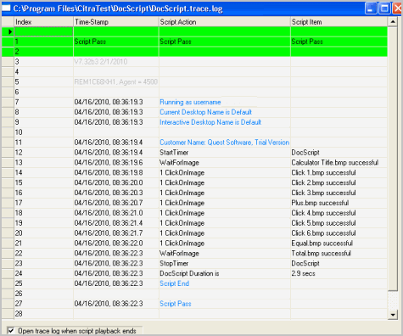403x336 pixels.
Task: Click 'REM1C68XH1, Agent = 4500' cell
Action: pyautogui.click(x=115, y=82)
